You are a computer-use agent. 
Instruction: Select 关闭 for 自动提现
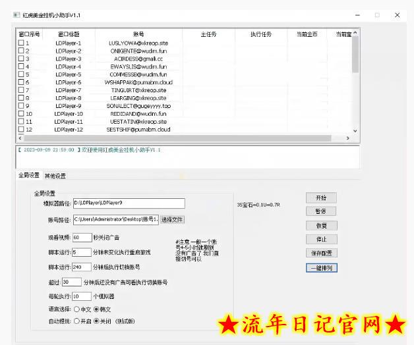coord(96,321)
